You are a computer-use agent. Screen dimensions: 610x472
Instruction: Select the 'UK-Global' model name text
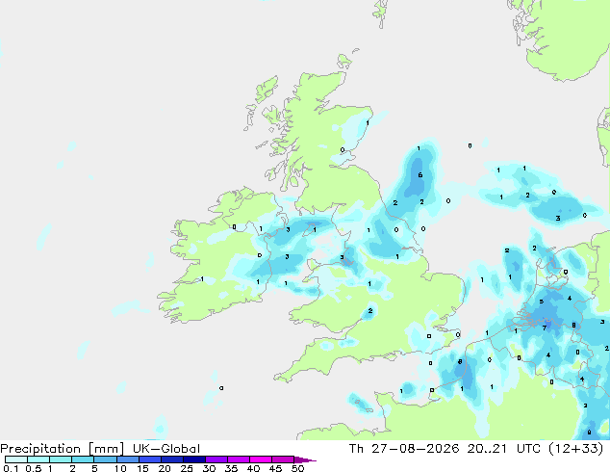click(x=166, y=449)
